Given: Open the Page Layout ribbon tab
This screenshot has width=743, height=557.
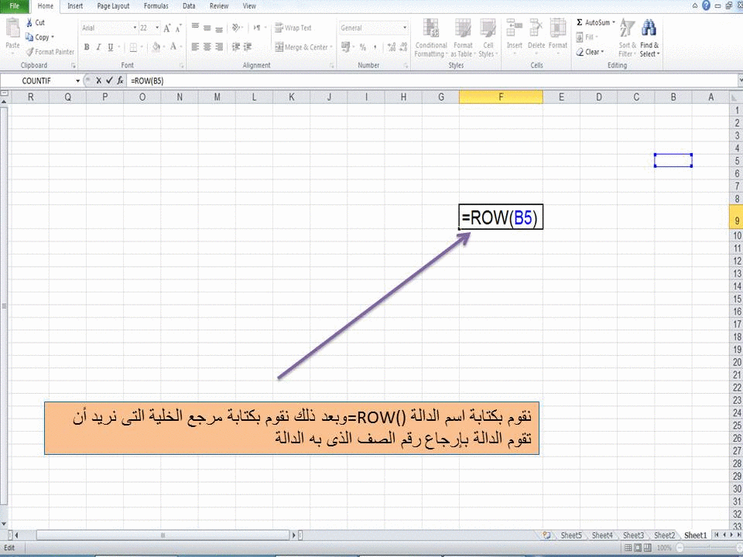Looking at the screenshot, I should click(x=112, y=5).
